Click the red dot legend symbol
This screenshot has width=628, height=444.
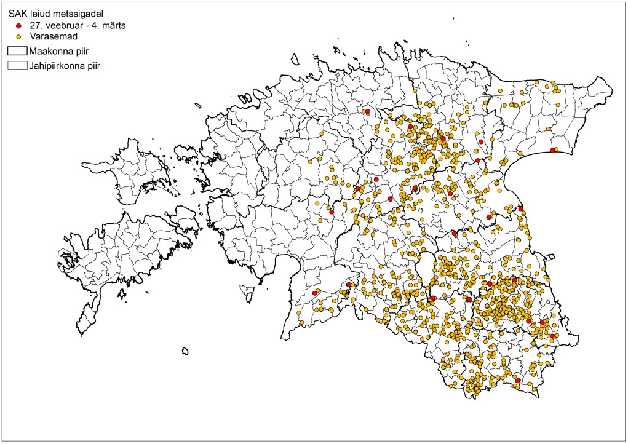[x=18, y=26]
